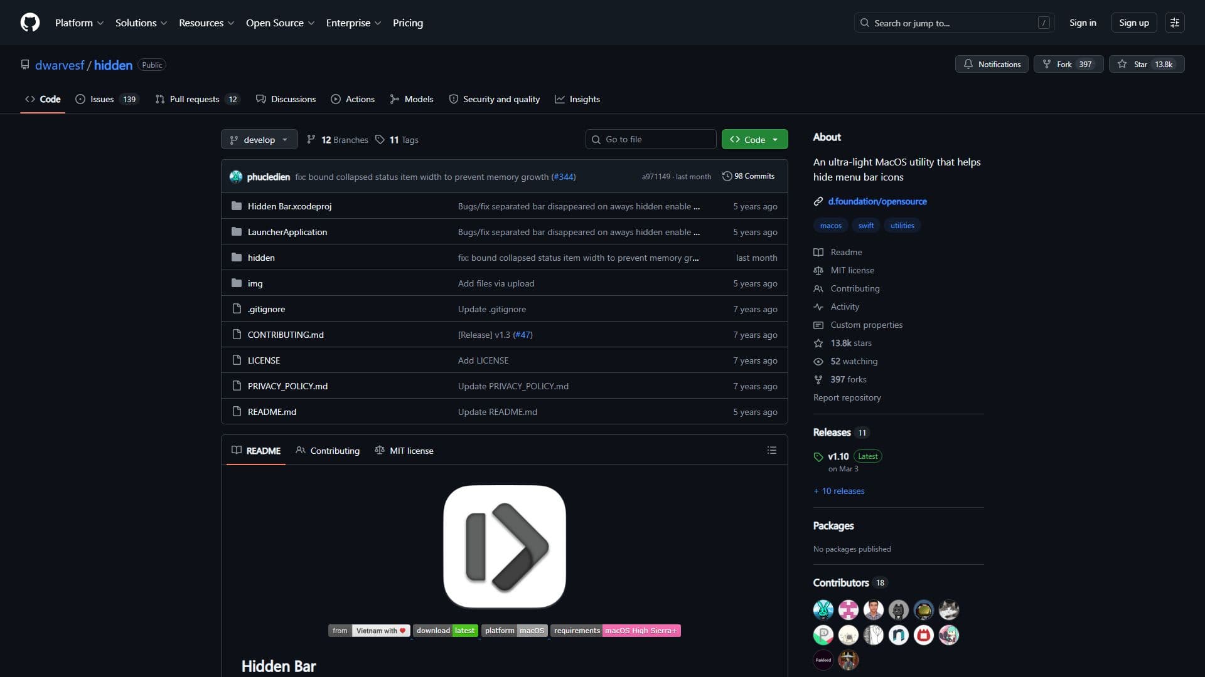Click Report repository
Screen dimensions: 1205x677
[x=847, y=397]
